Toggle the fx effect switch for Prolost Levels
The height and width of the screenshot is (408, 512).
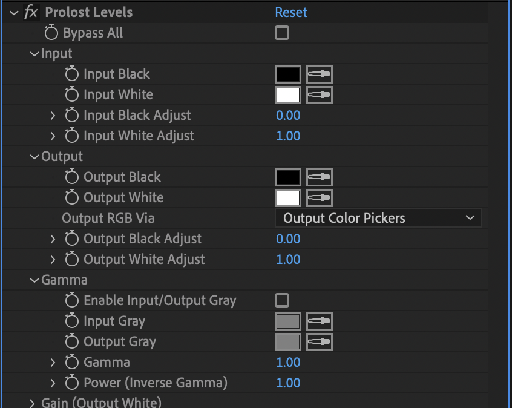click(31, 13)
